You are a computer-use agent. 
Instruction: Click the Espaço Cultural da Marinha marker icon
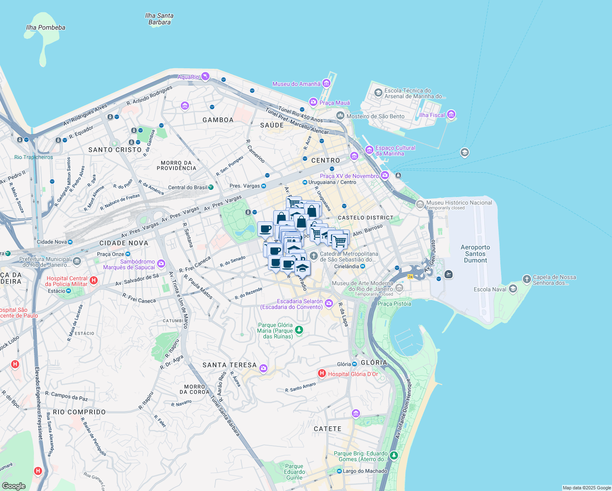pyautogui.click(x=369, y=150)
